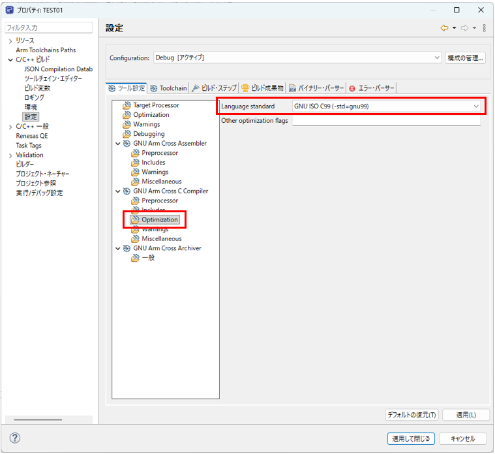Switch to the Toolchain tab
This screenshot has width=495, height=454.
[x=168, y=88]
